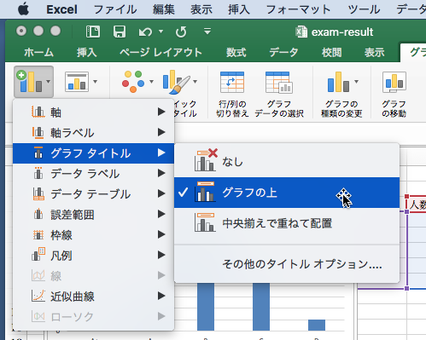Screen dimensions: 426x340
Task: Open the 表示 menu in menu bar
Action: 201,9
